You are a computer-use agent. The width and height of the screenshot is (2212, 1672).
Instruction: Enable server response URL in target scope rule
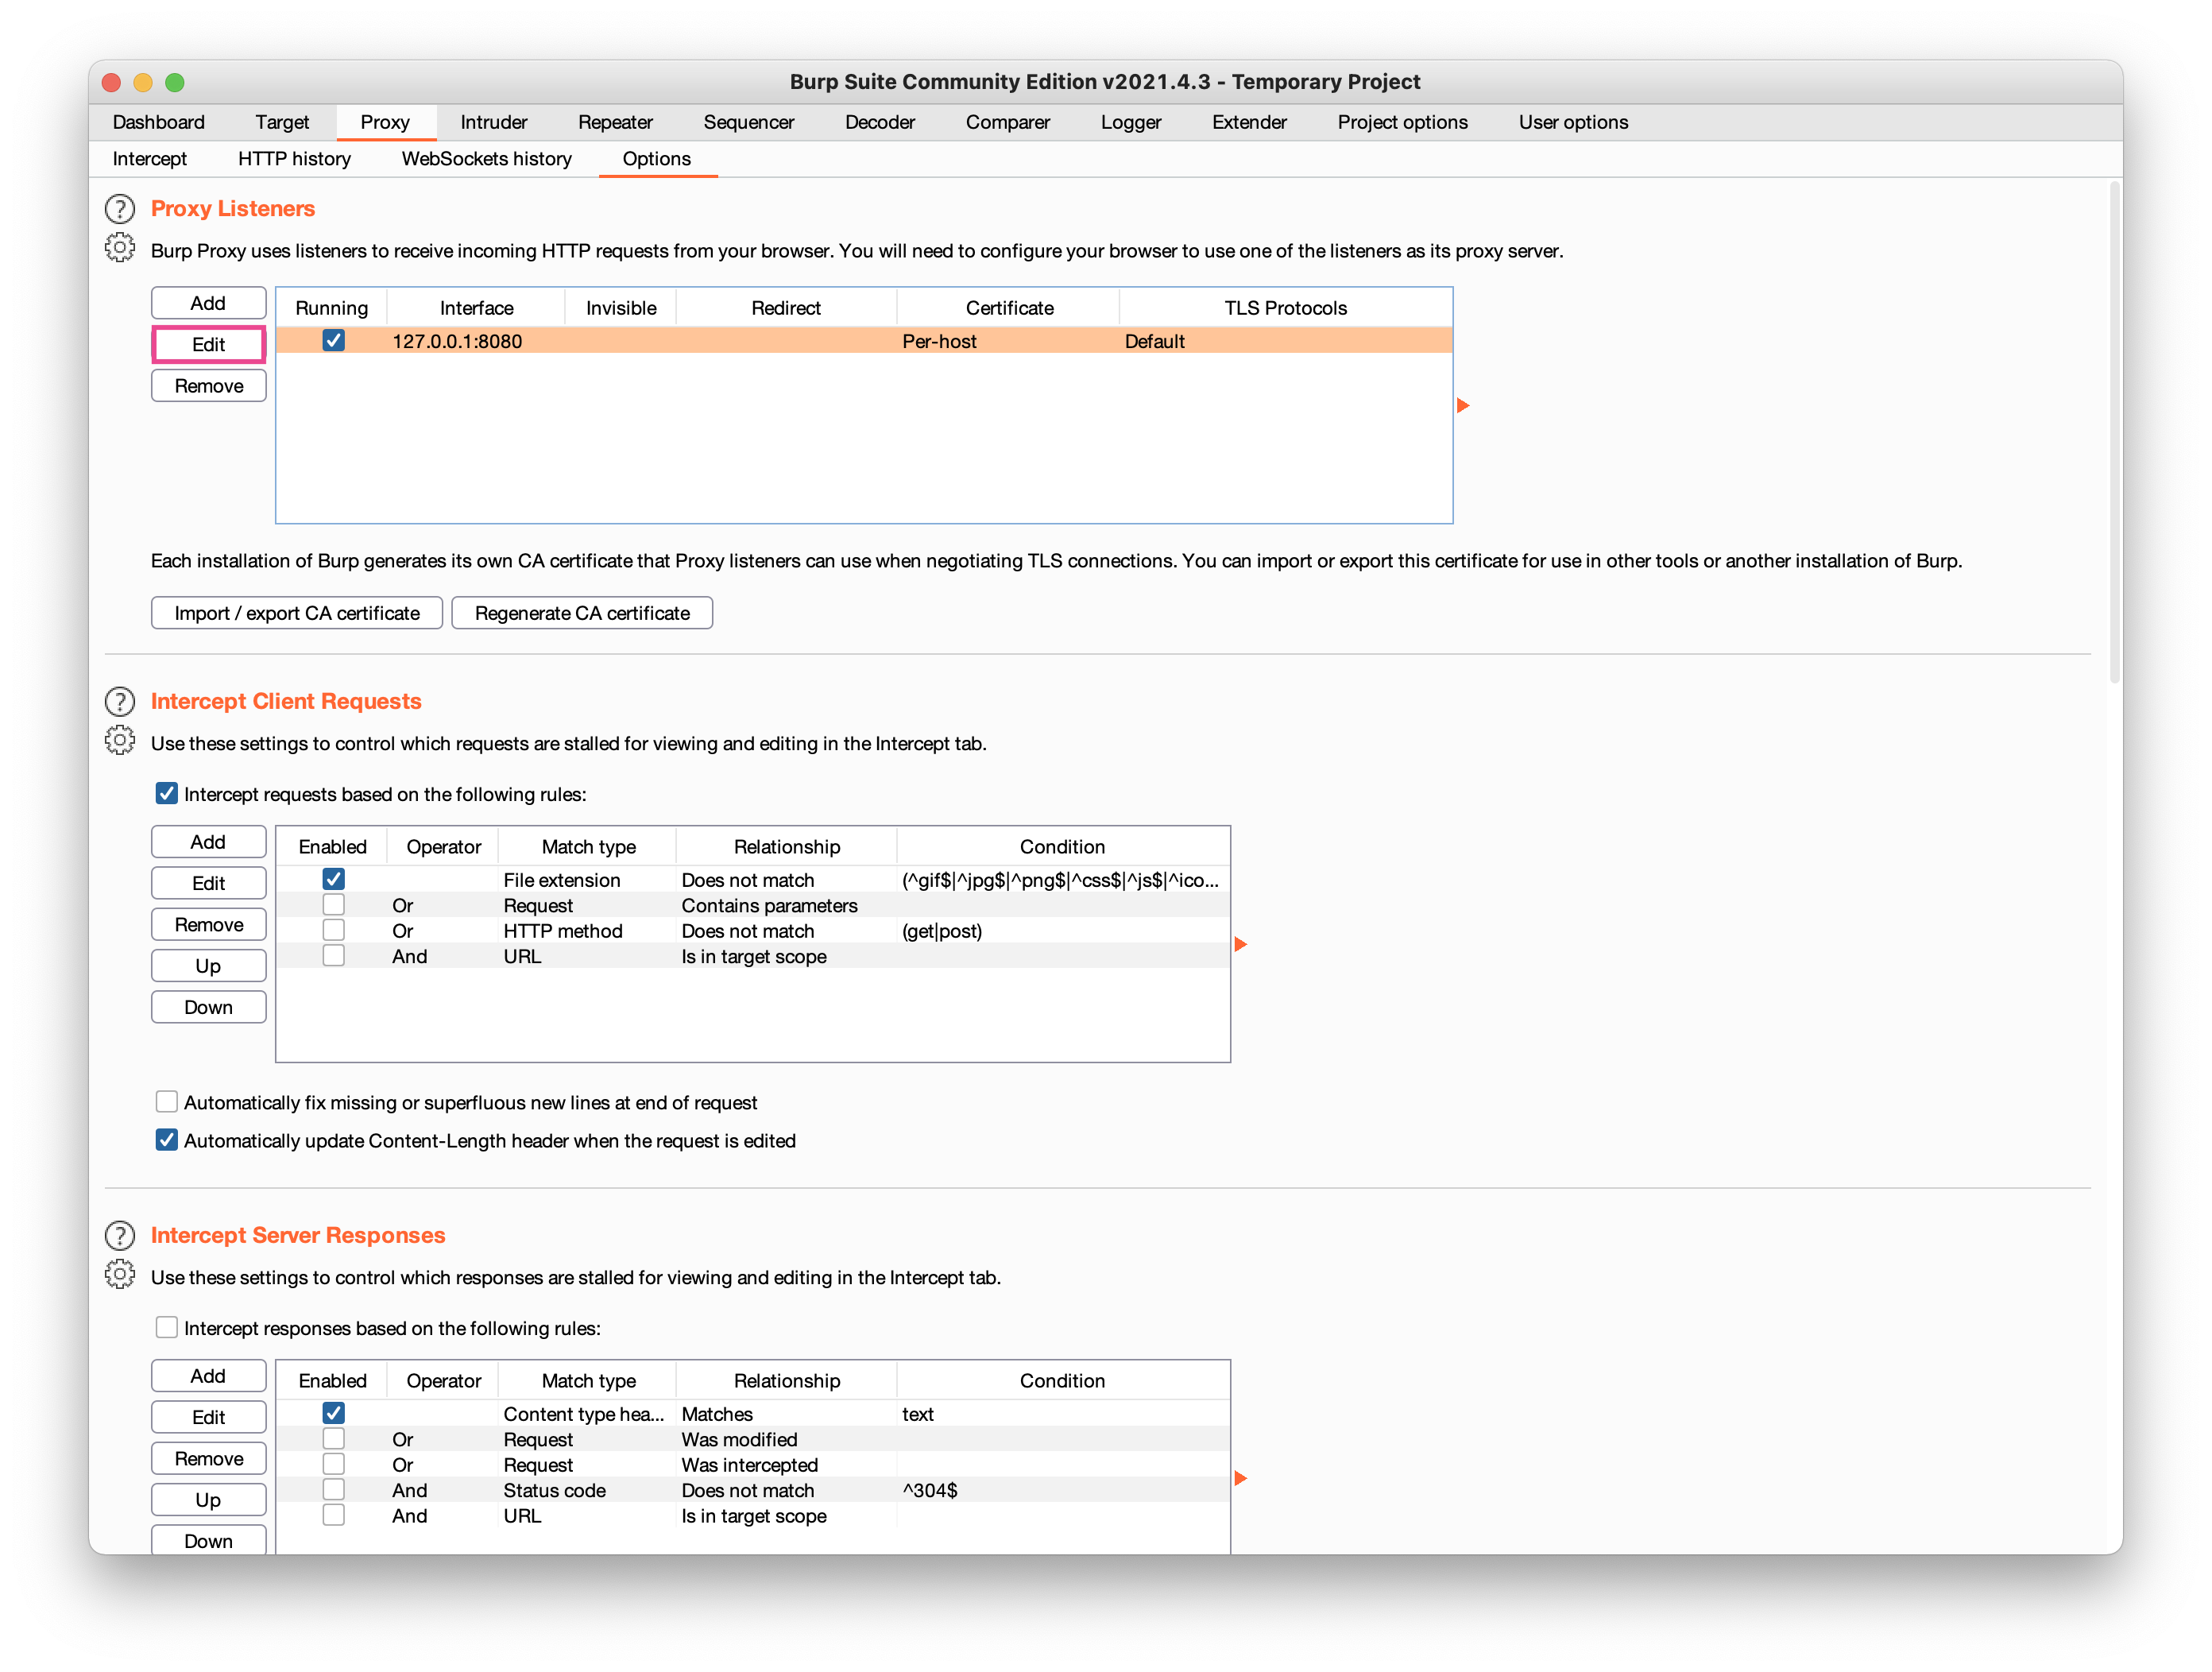[333, 1515]
